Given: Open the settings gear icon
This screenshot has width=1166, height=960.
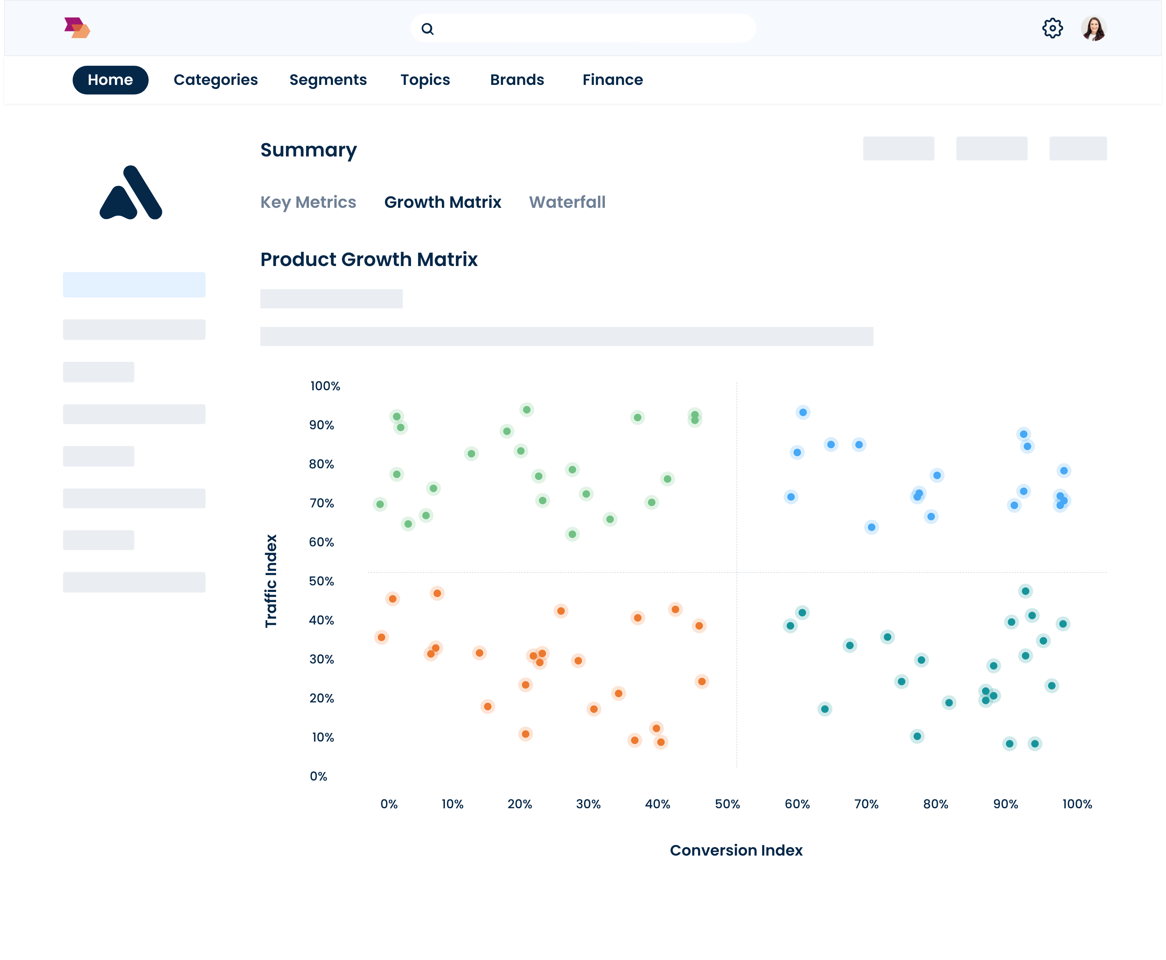Looking at the screenshot, I should 1053,28.
